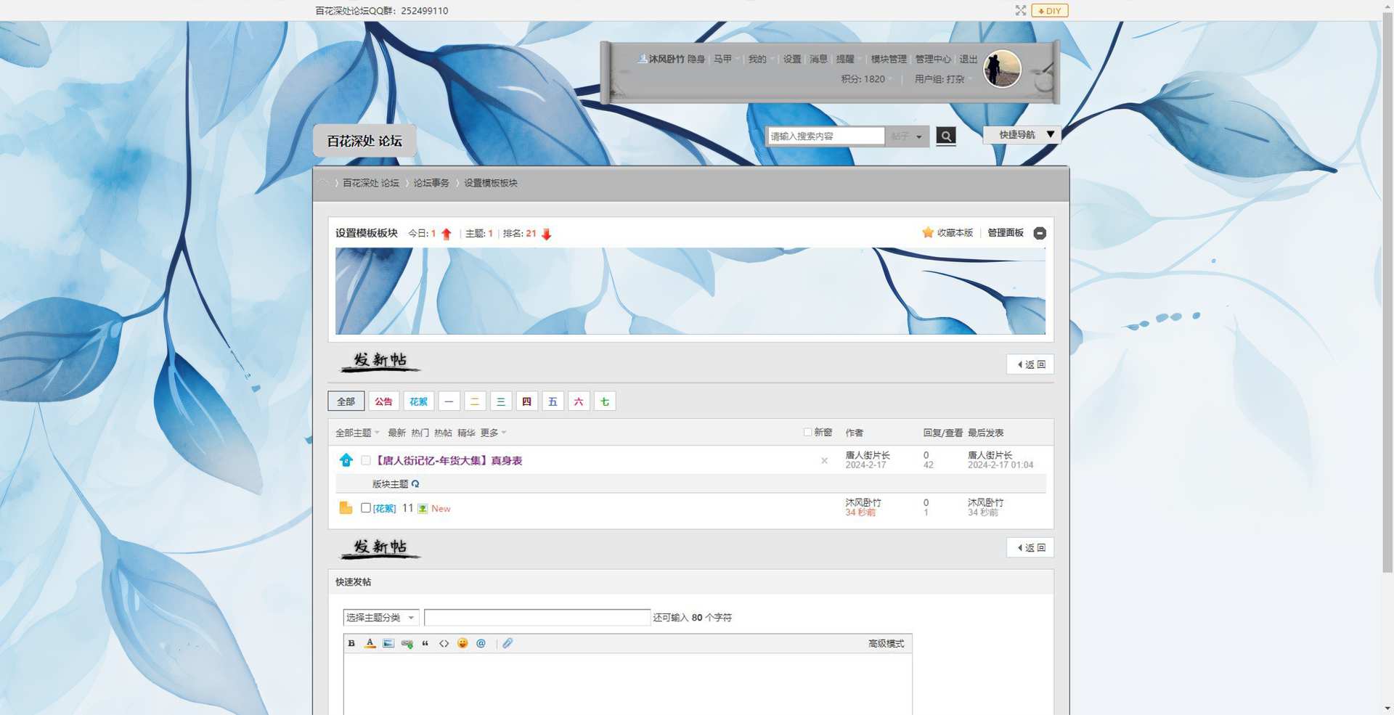Click the paperclip attachment icon
This screenshot has height=715, width=1394.
(x=508, y=643)
